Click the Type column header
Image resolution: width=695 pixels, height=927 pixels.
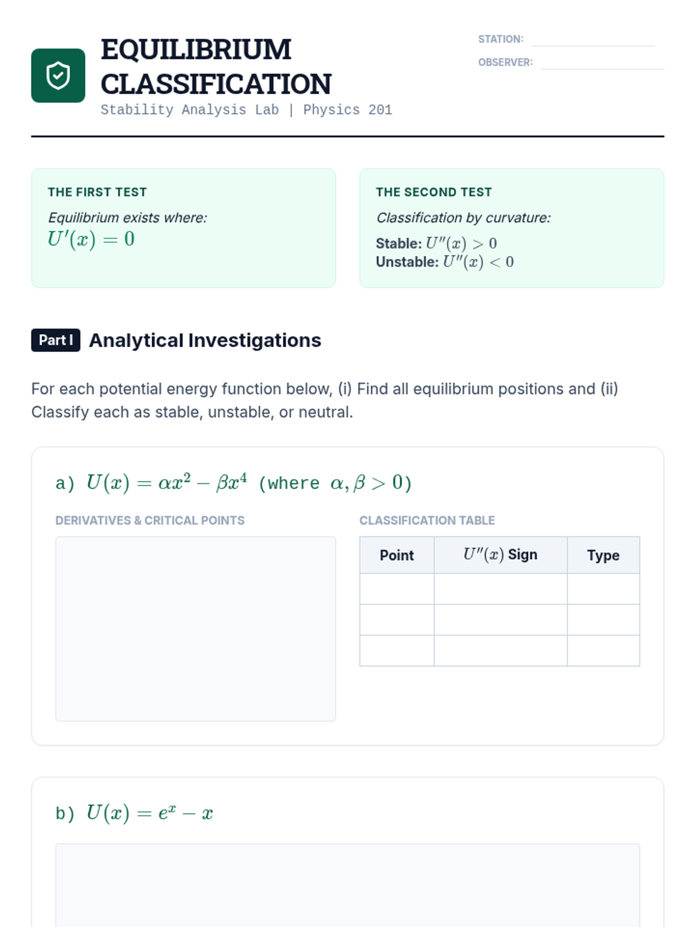[x=603, y=555]
